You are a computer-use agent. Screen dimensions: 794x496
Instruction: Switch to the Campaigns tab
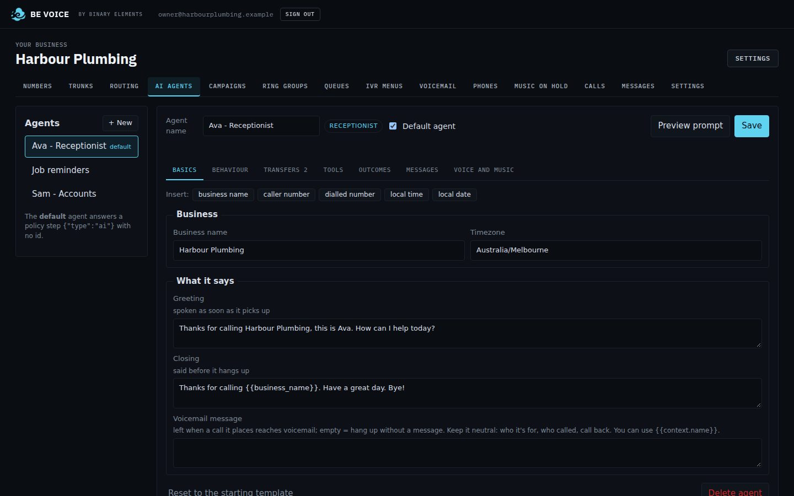227,86
